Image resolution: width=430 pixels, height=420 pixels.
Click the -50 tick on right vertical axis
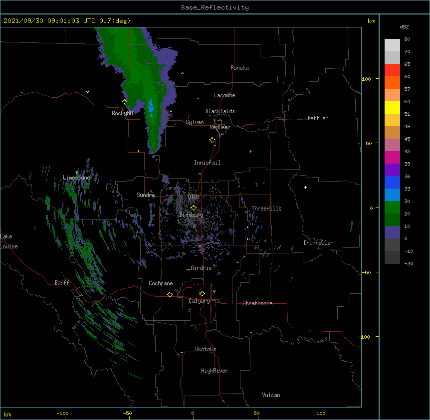click(366, 272)
